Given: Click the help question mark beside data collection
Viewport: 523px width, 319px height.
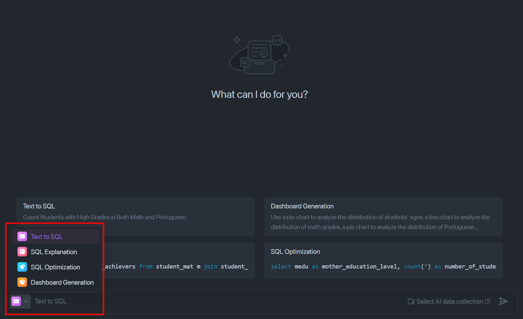Looking at the screenshot, I should tap(487, 301).
